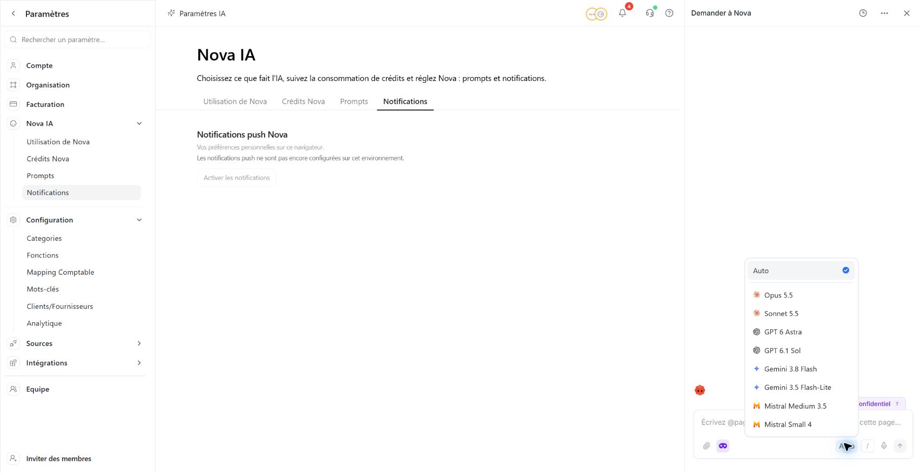This screenshot has height=473, width=922.
Task: Pick GPT 6 Astra model
Action: click(x=801, y=332)
